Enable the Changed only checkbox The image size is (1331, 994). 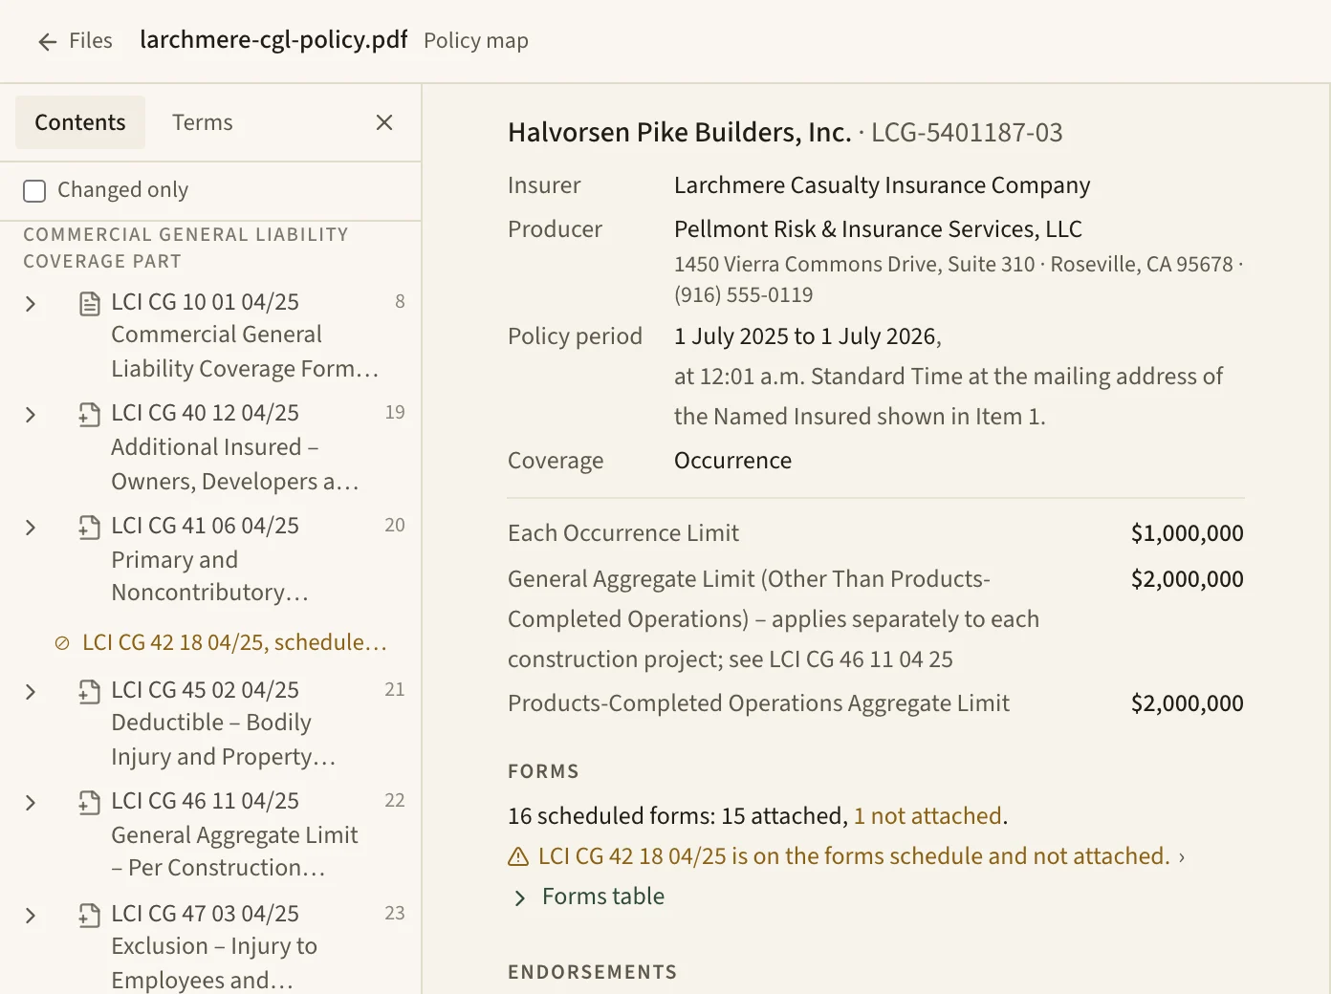tap(34, 190)
